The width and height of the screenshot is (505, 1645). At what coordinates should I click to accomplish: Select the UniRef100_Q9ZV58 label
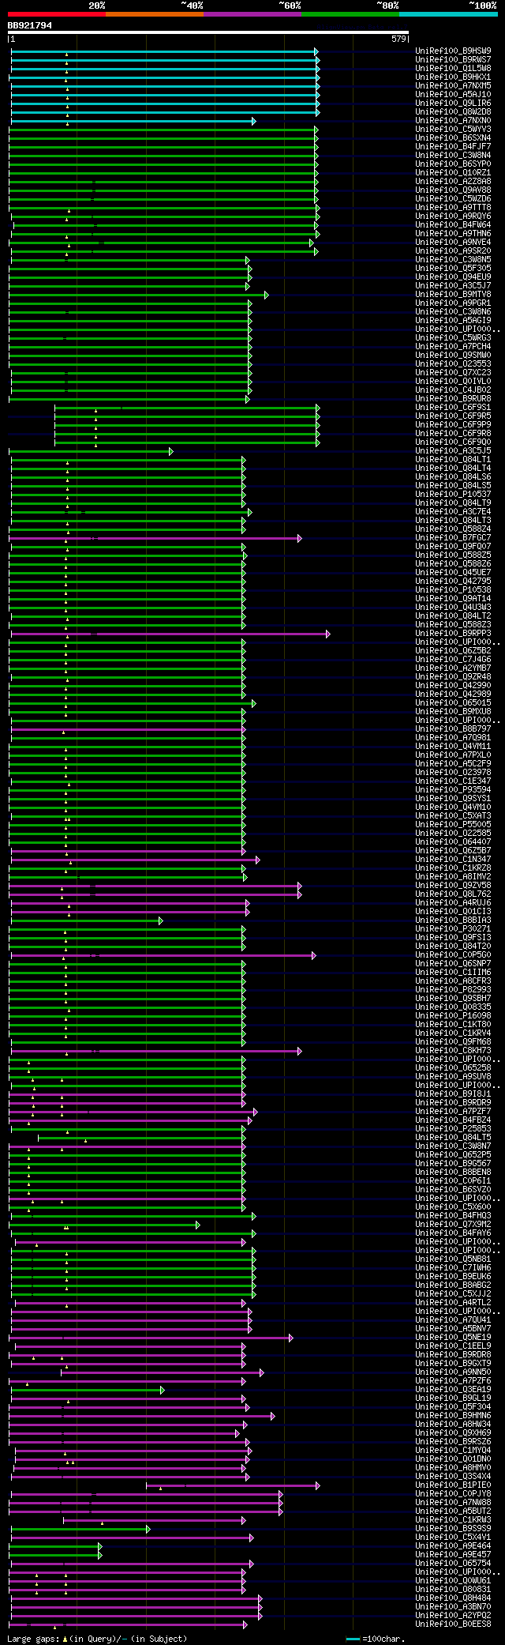point(453,886)
